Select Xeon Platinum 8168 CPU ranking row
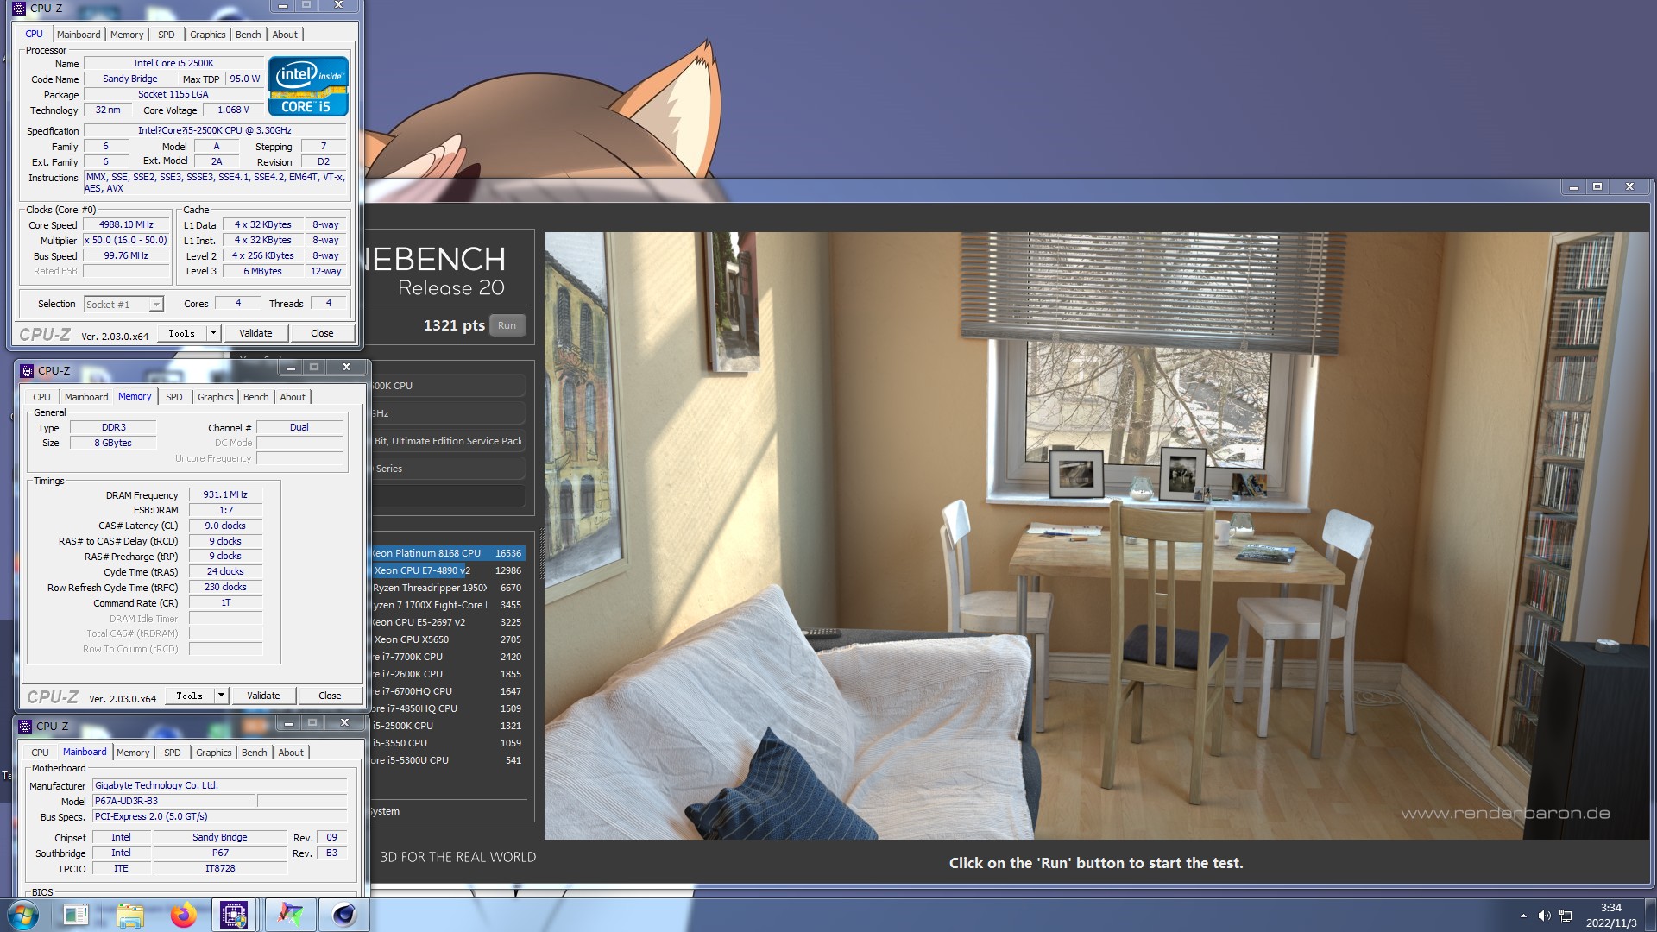Viewport: 1657px width, 932px height. click(448, 553)
